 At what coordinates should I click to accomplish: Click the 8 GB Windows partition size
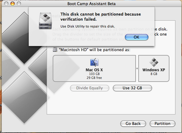(154, 74)
